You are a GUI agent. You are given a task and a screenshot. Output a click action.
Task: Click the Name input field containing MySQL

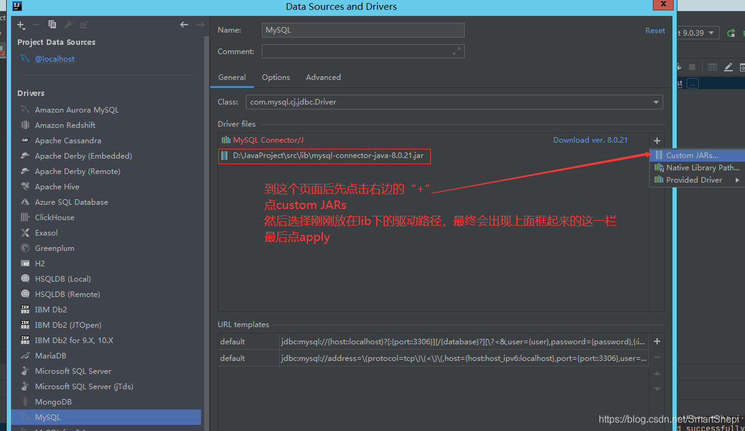click(x=363, y=30)
